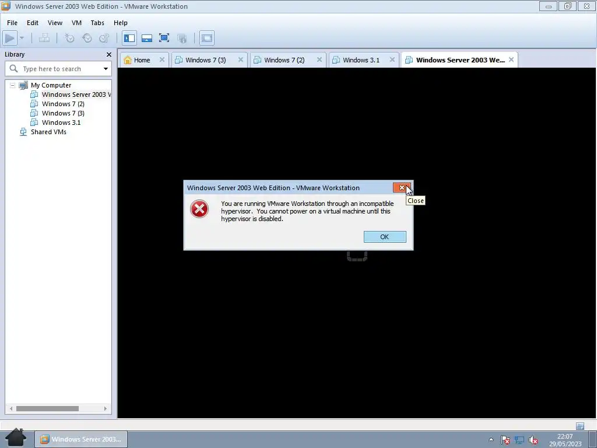The width and height of the screenshot is (597, 448).
Task: Restore down the VMware Workstation window
Action: [x=567, y=6]
